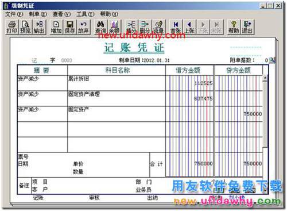Viewport: 287px width, 211px height.
Task: Click the 摘要 column header
Action: coord(42,70)
